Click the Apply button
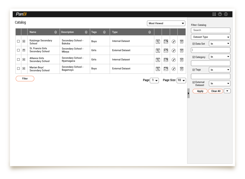The image size is (245, 179). click(x=200, y=91)
